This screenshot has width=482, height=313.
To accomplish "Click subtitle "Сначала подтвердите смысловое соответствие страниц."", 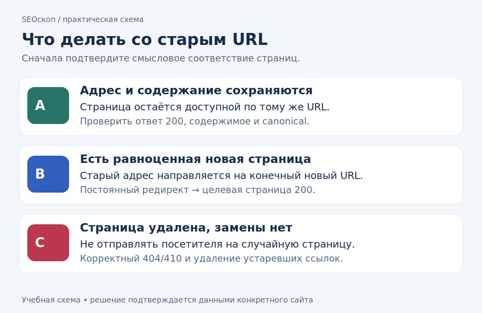I will point(161,58).
